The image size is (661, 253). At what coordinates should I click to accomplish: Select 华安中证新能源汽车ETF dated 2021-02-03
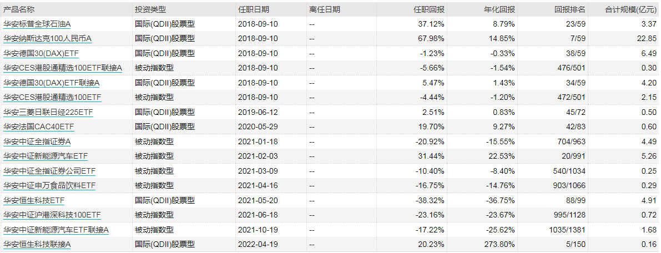coord(46,156)
